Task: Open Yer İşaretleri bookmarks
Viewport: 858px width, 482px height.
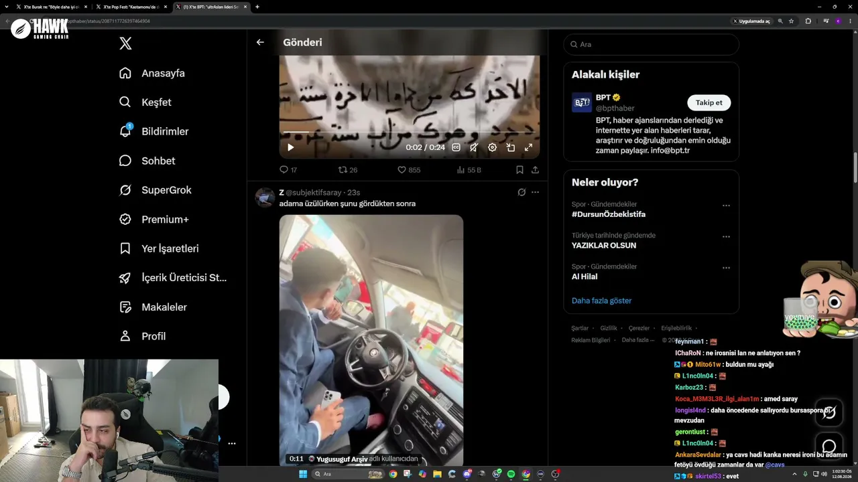Action: pyautogui.click(x=158, y=248)
